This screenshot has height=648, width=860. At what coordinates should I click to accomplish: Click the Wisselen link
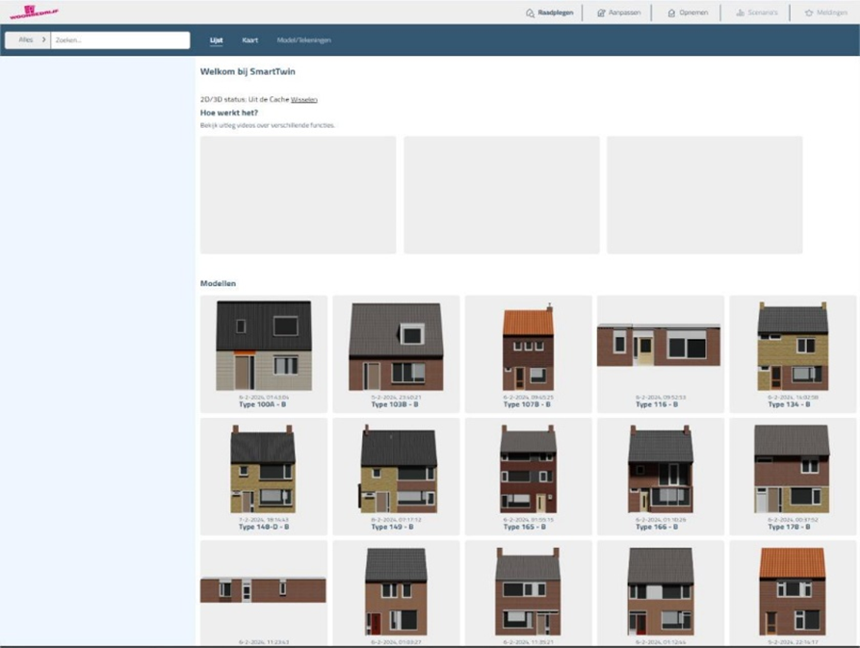303,99
